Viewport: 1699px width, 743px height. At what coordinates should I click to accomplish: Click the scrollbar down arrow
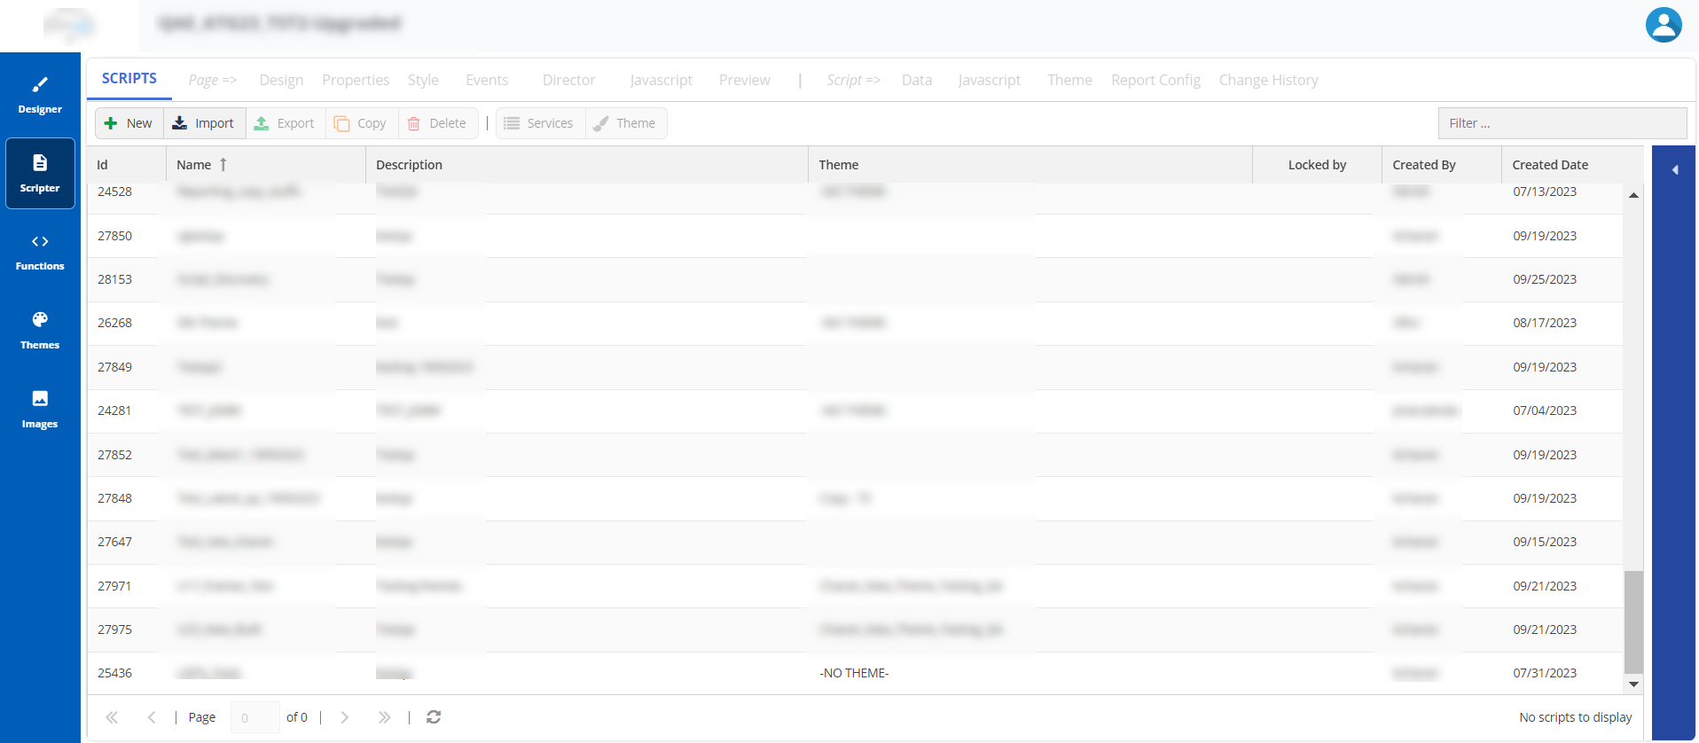pos(1633,684)
